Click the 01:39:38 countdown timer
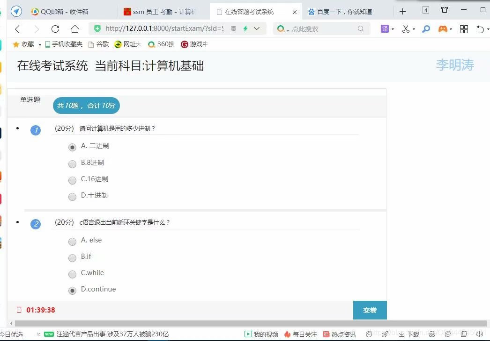Screen dimensions: 490x341 pyautogui.click(x=41, y=310)
